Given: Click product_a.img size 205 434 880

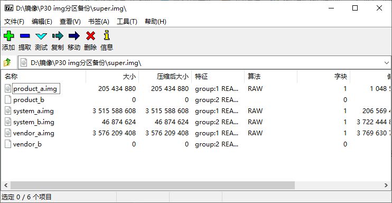Looking at the screenshot, I should 117,89.
